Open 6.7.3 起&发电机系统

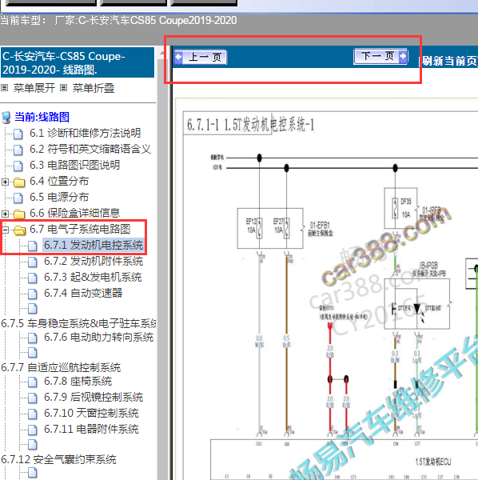[93, 277]
